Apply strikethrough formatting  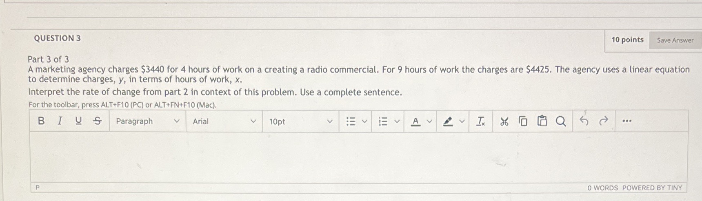pos(97,121)
